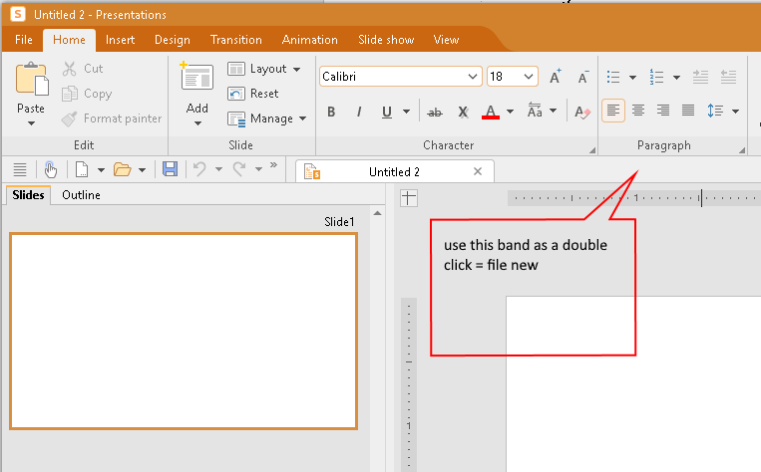761x472 pixels.
Task: Click the strikethrough text icon
Action: click(x=435, y=112)
